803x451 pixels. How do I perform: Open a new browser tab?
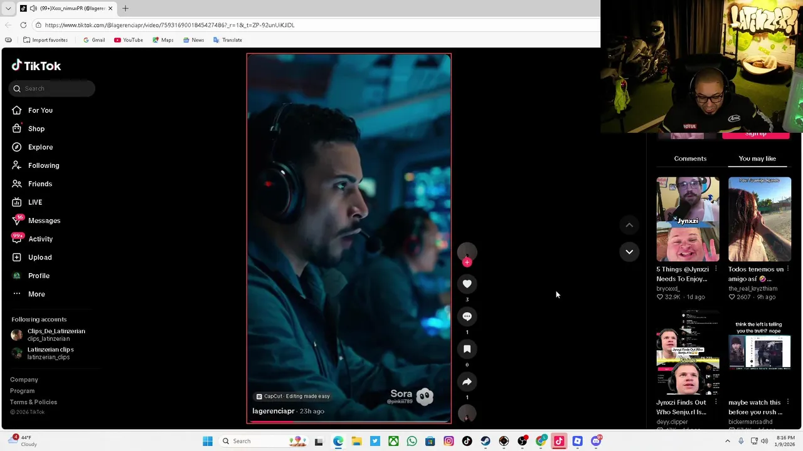point(125,9)
